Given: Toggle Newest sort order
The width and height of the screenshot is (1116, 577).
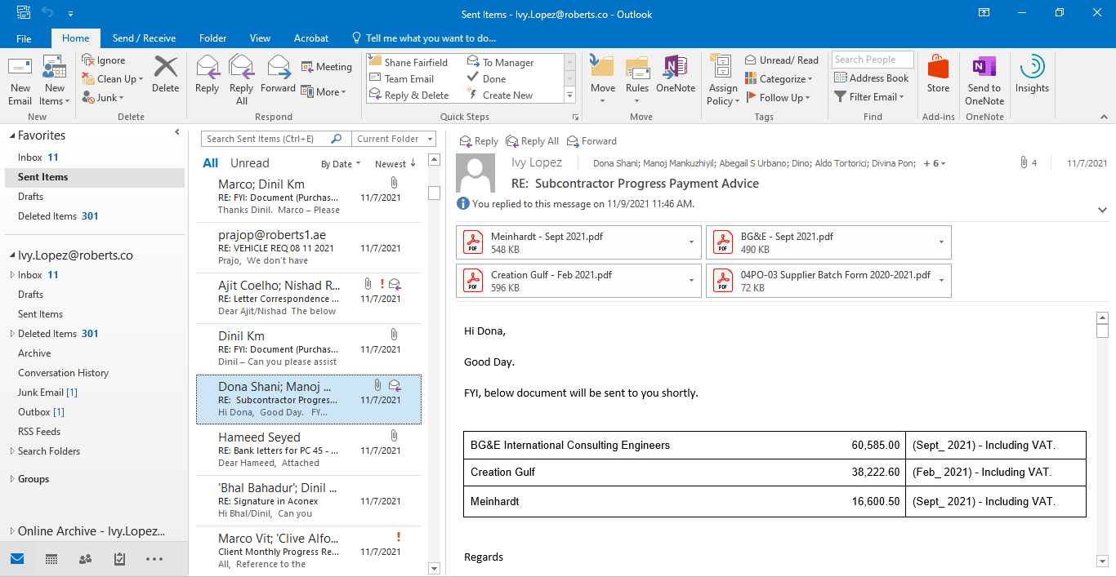Looking at the screenshot, I should point(396,164).
